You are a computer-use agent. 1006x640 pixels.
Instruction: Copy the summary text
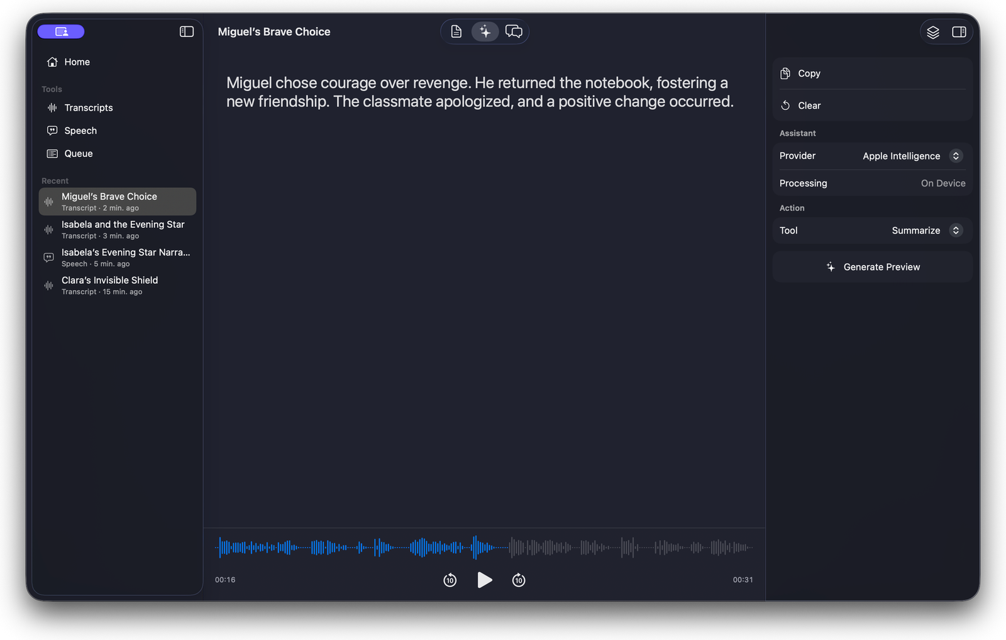(873, 73)
